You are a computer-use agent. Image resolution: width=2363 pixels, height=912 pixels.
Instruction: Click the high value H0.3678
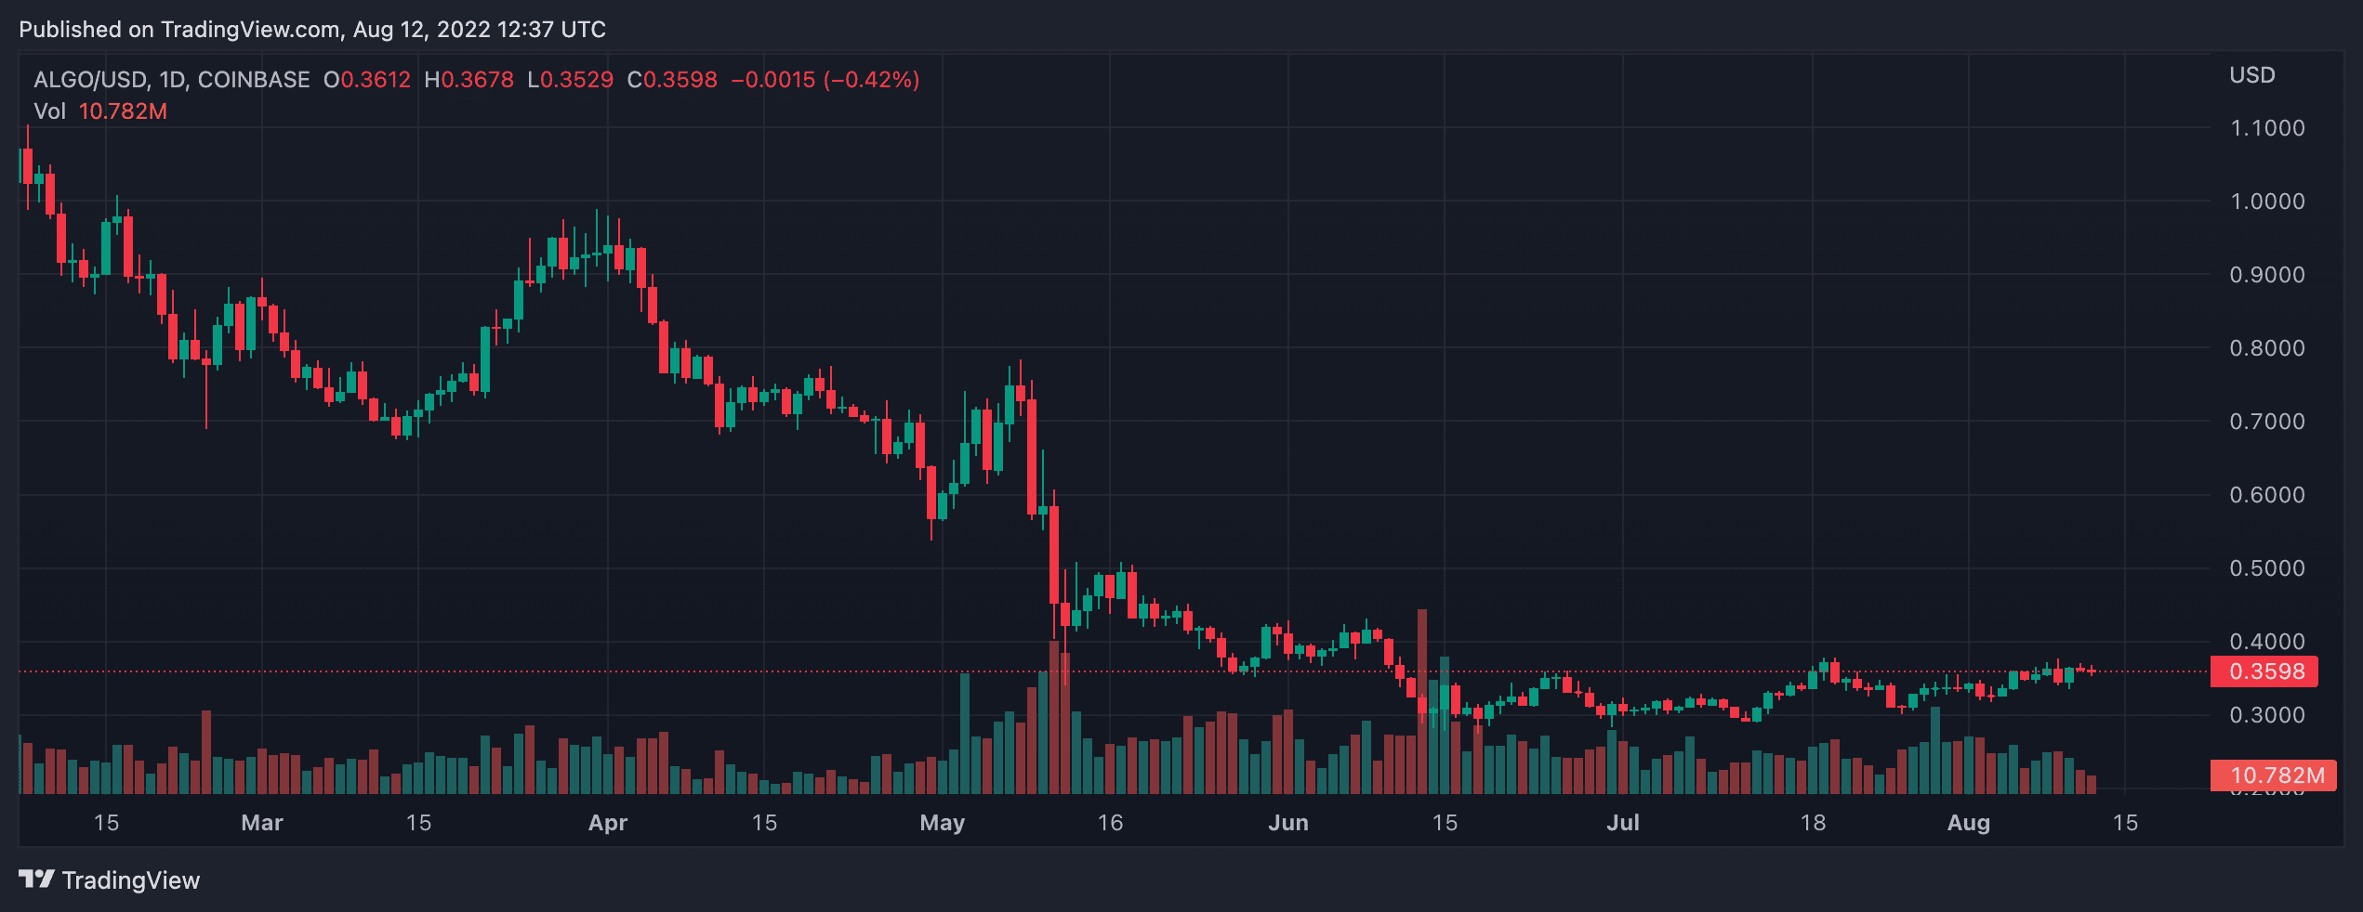click(x=469, y=80)
